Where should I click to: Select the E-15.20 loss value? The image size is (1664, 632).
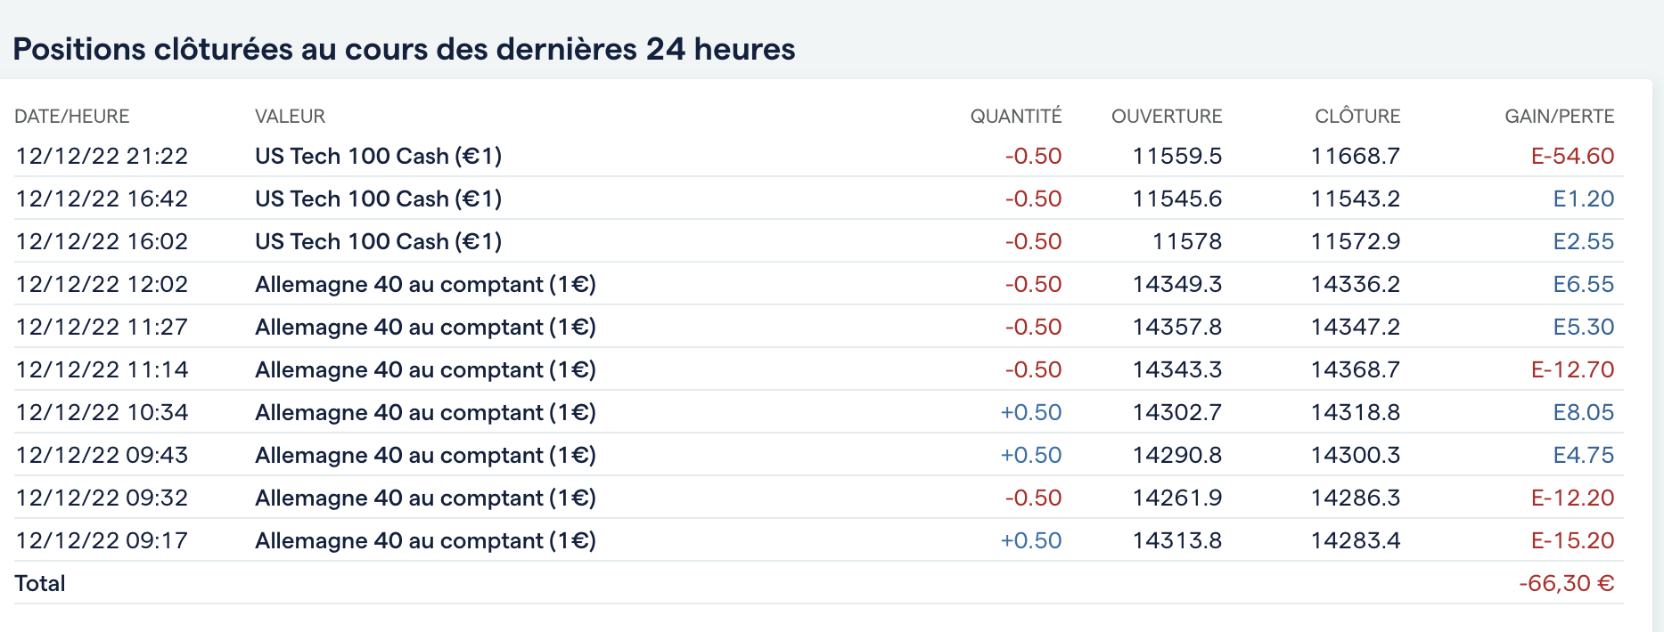click(x=1572, y=541)
